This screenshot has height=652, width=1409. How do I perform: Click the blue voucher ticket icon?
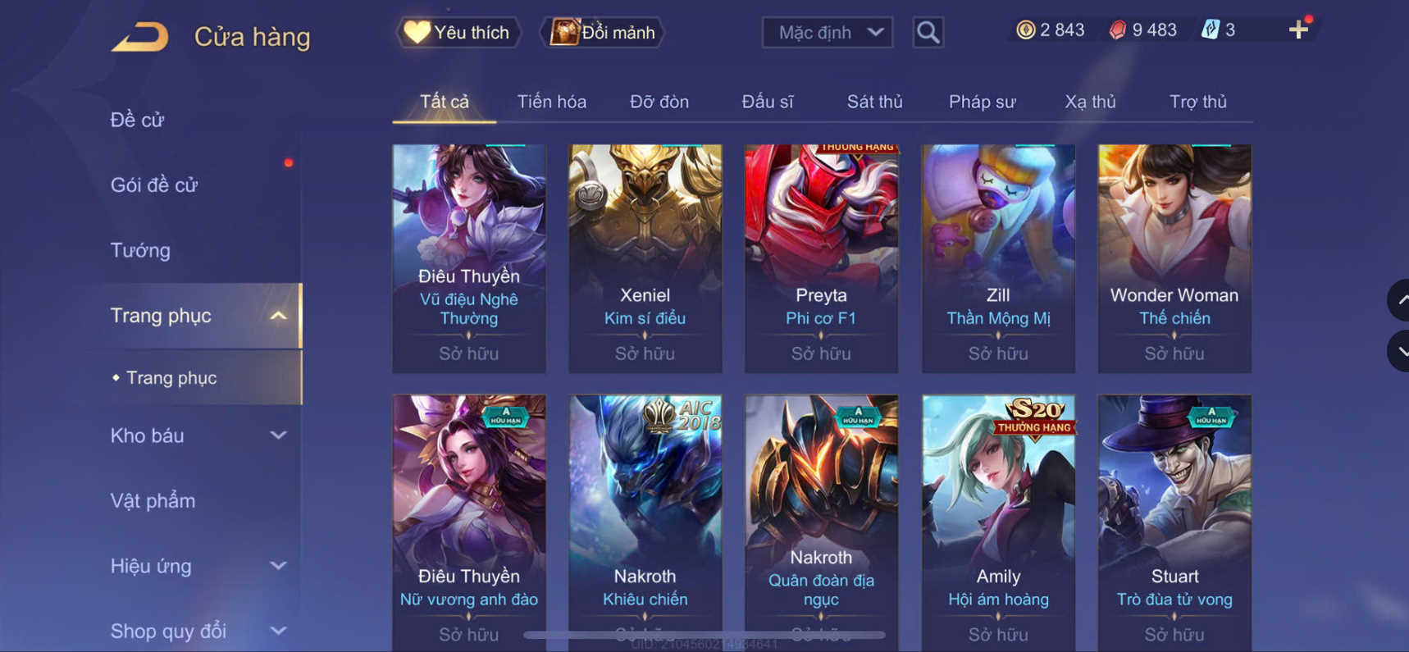pyautogui.click(x=1210, y=30)
